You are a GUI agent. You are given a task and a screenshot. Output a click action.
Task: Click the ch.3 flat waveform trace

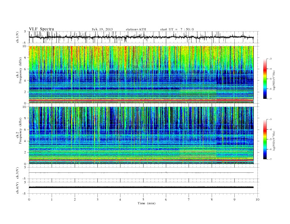point(141,173)
